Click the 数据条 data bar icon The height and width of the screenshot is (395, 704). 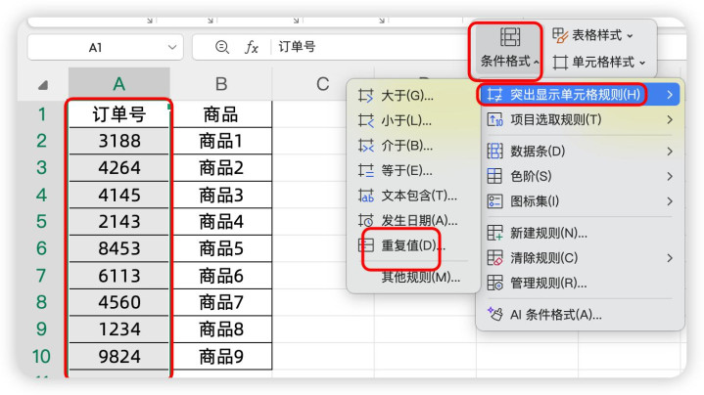click(494, 152)
